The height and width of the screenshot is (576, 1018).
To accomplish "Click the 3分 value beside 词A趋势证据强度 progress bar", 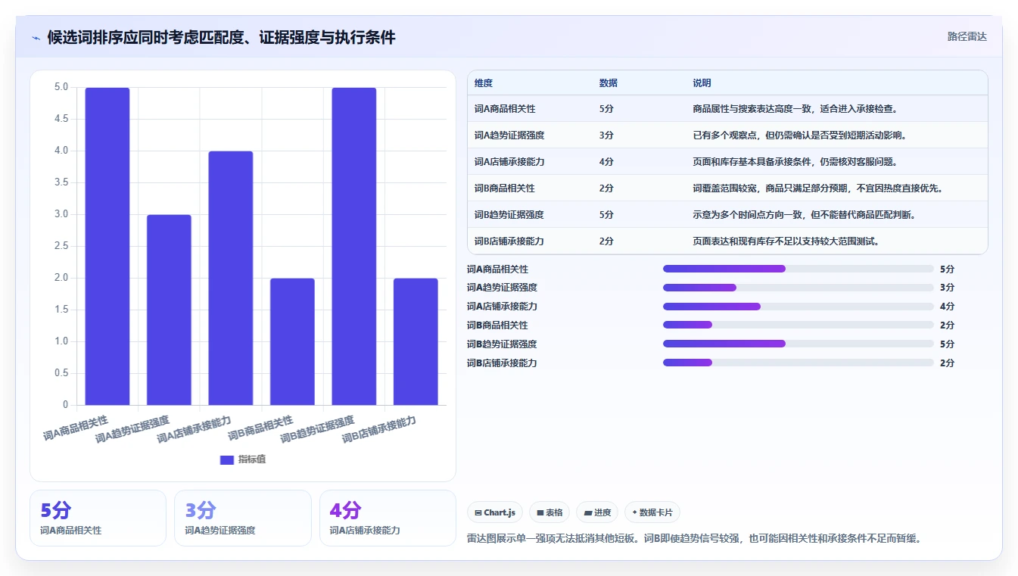I will coord(947,288).
